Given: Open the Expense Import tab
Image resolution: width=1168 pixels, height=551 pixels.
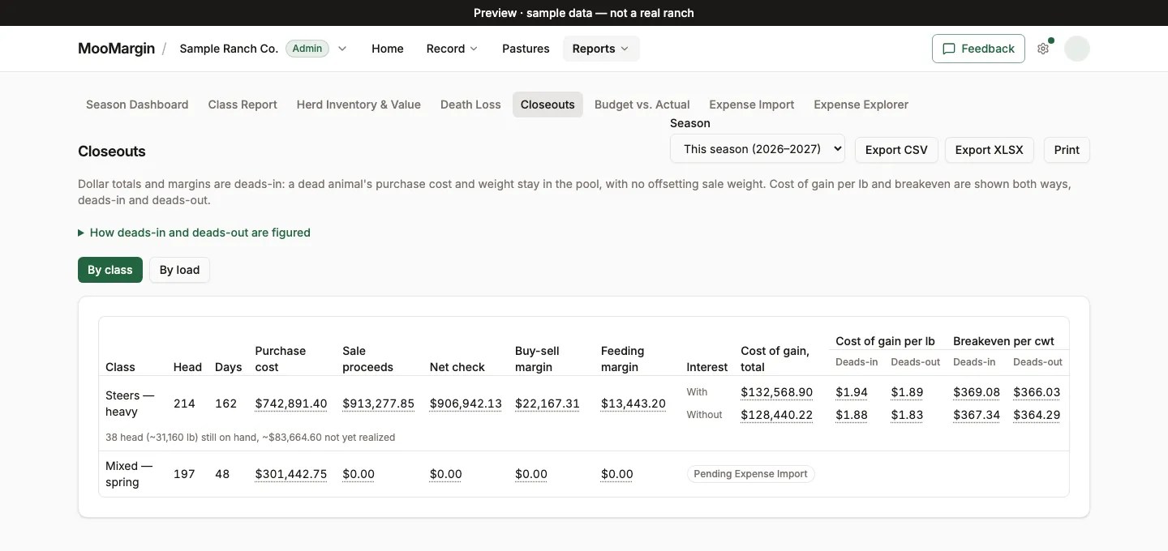Looking at the screenshot, I should click(x=752, y=105).
